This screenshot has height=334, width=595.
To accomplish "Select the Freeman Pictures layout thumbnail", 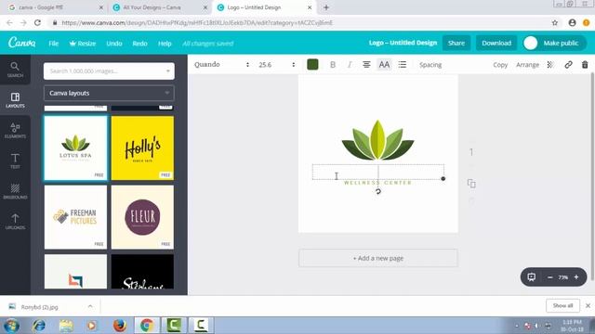I will [x=75, y=217].
